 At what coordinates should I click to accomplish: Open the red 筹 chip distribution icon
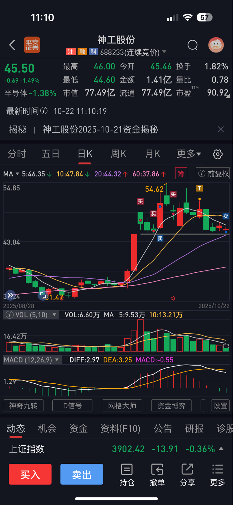[x=181, y=173]
